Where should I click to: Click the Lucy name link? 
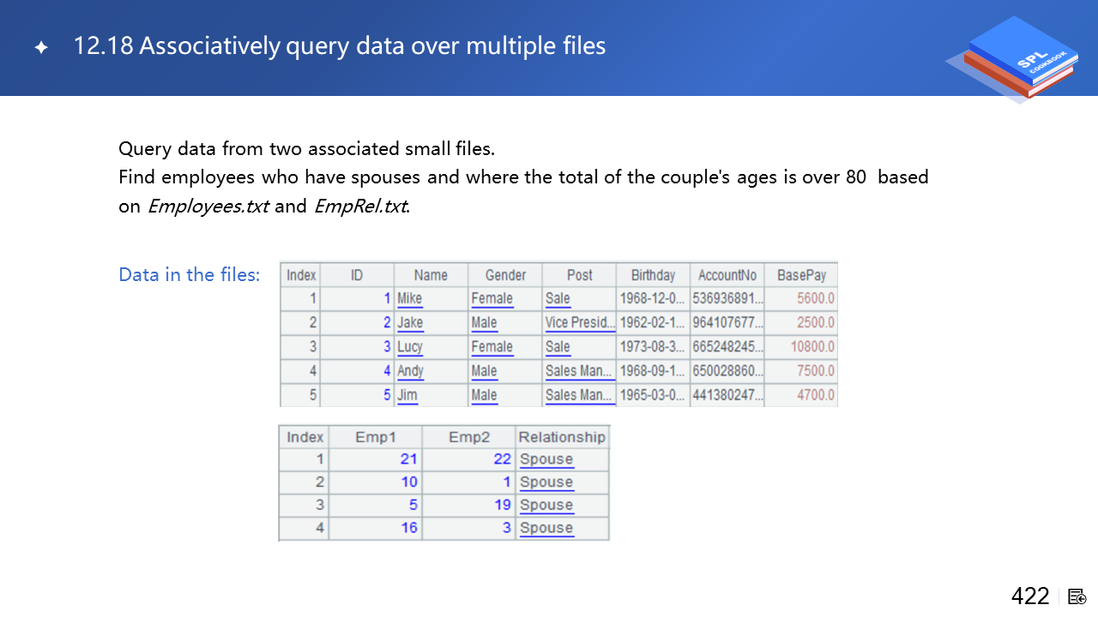(x=410, y=347)
